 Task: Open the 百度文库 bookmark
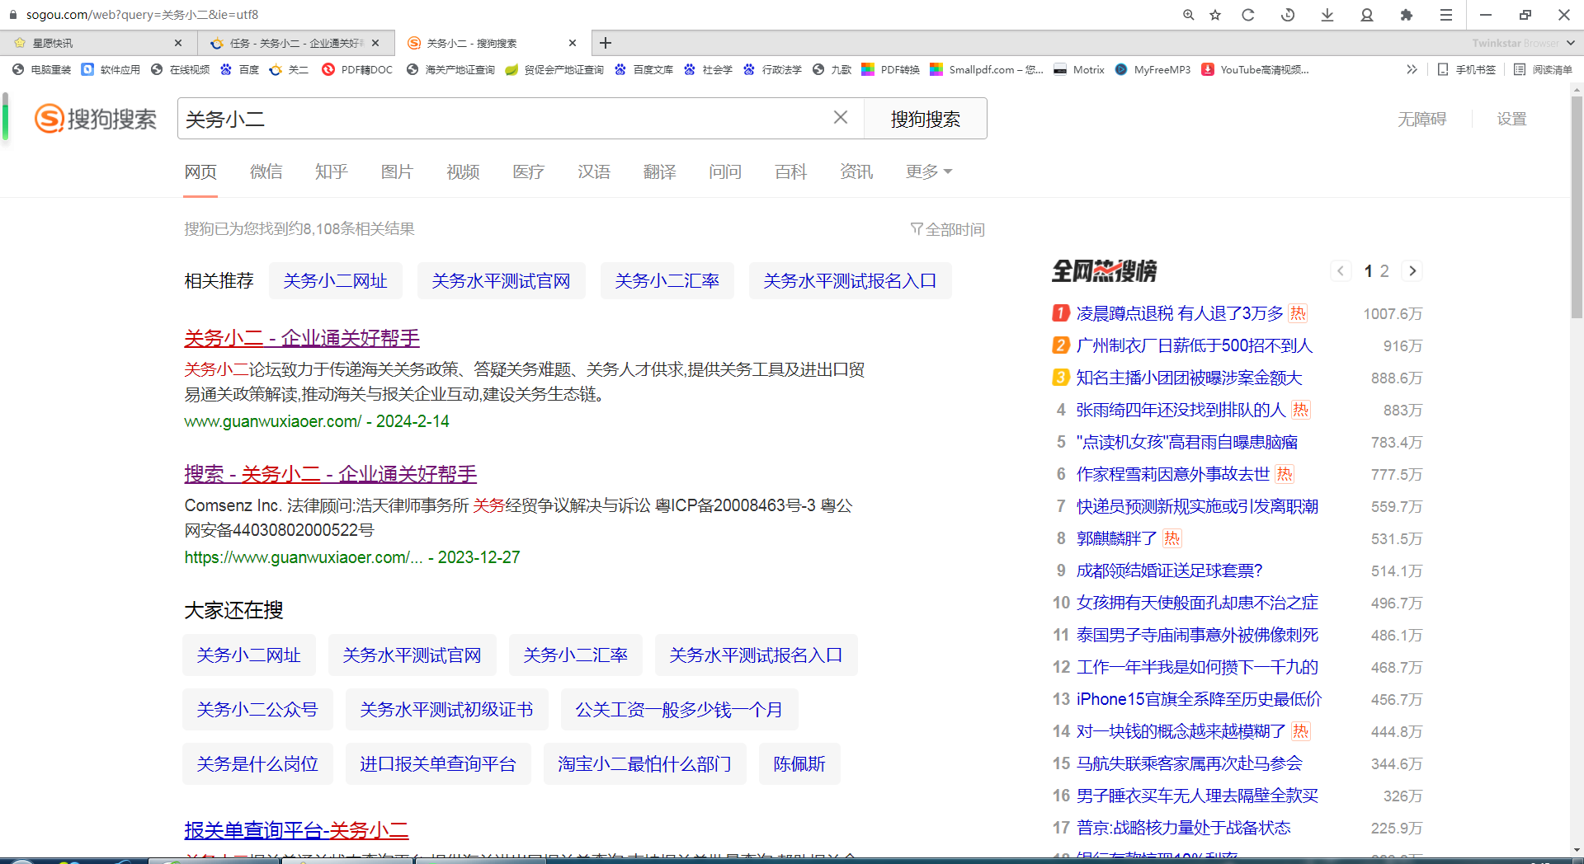pyautogui.click(x=643, y=70)
